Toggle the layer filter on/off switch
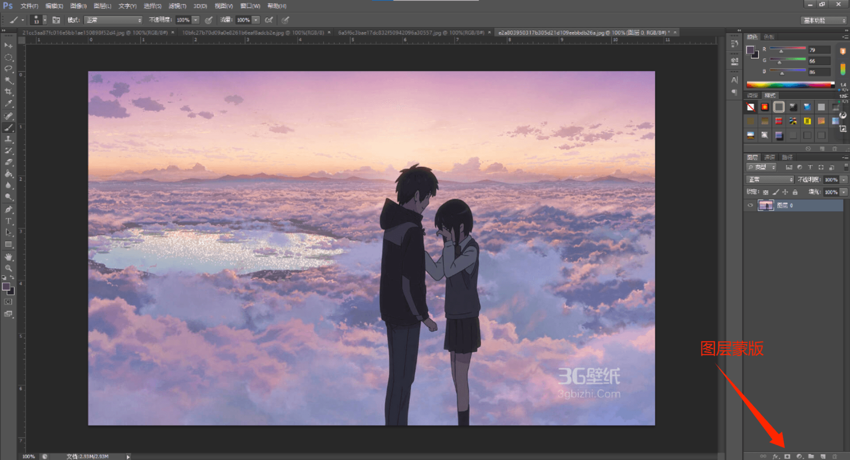Image resolution: width=850 pixels, height=460 pixels. pyautogui.click(x=846, y=167)
